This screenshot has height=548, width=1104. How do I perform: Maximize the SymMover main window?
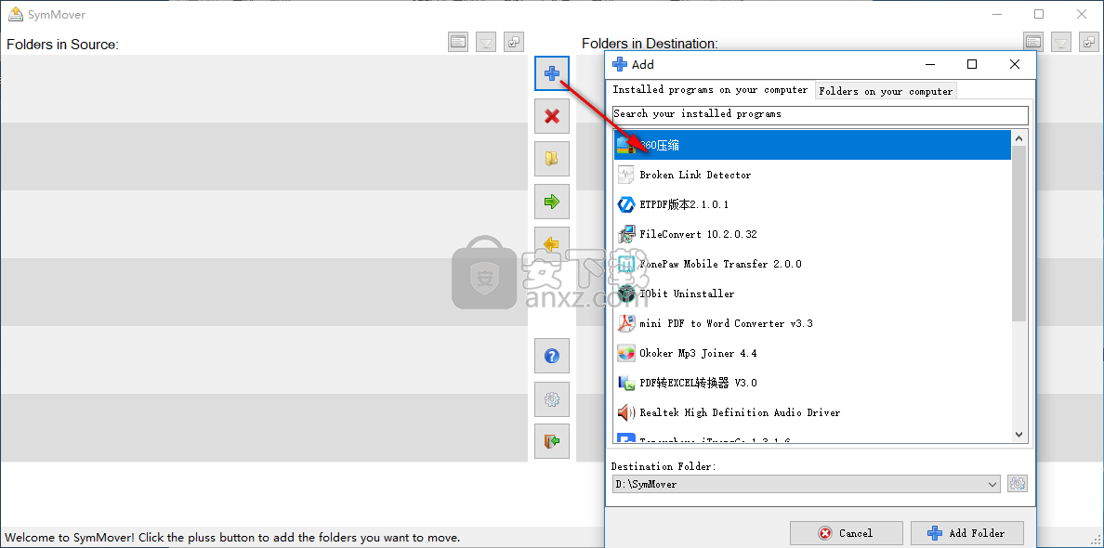(1039, 14)
